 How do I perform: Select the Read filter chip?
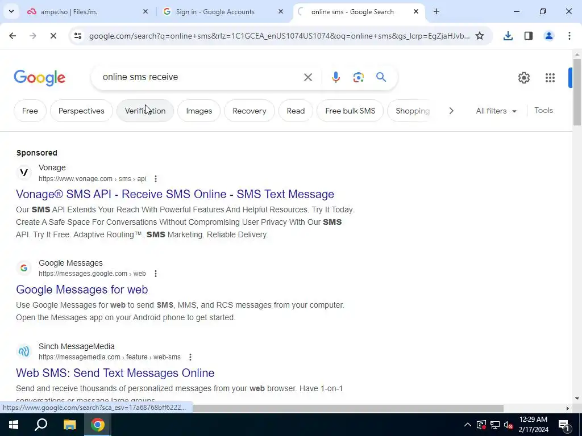coord(296,111)
